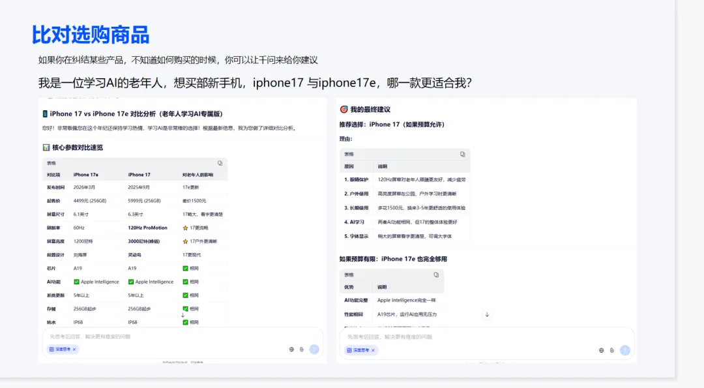Image resolution: width=704 pixels, height=388 pixels.
Task: Click the 原因 column header
Action: tap(349, 166)
